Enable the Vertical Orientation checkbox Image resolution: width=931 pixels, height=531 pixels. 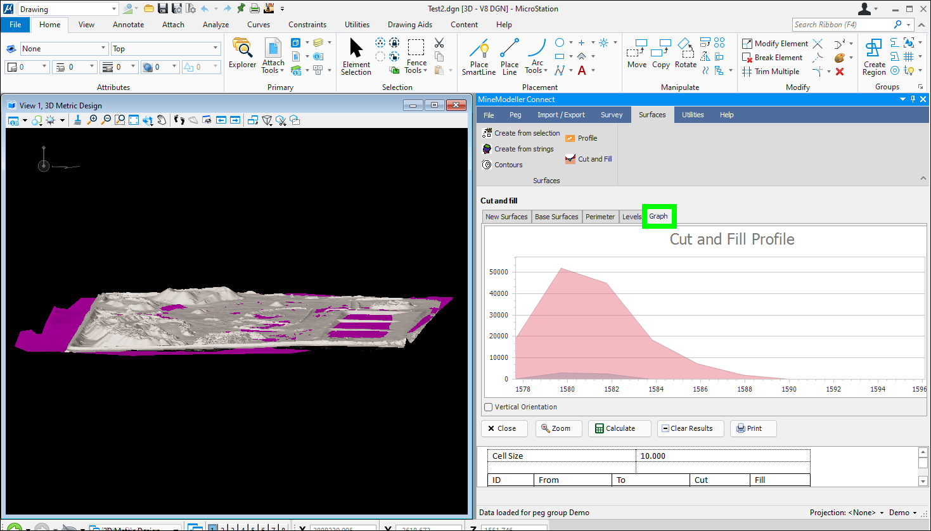(x=488, y=407)
